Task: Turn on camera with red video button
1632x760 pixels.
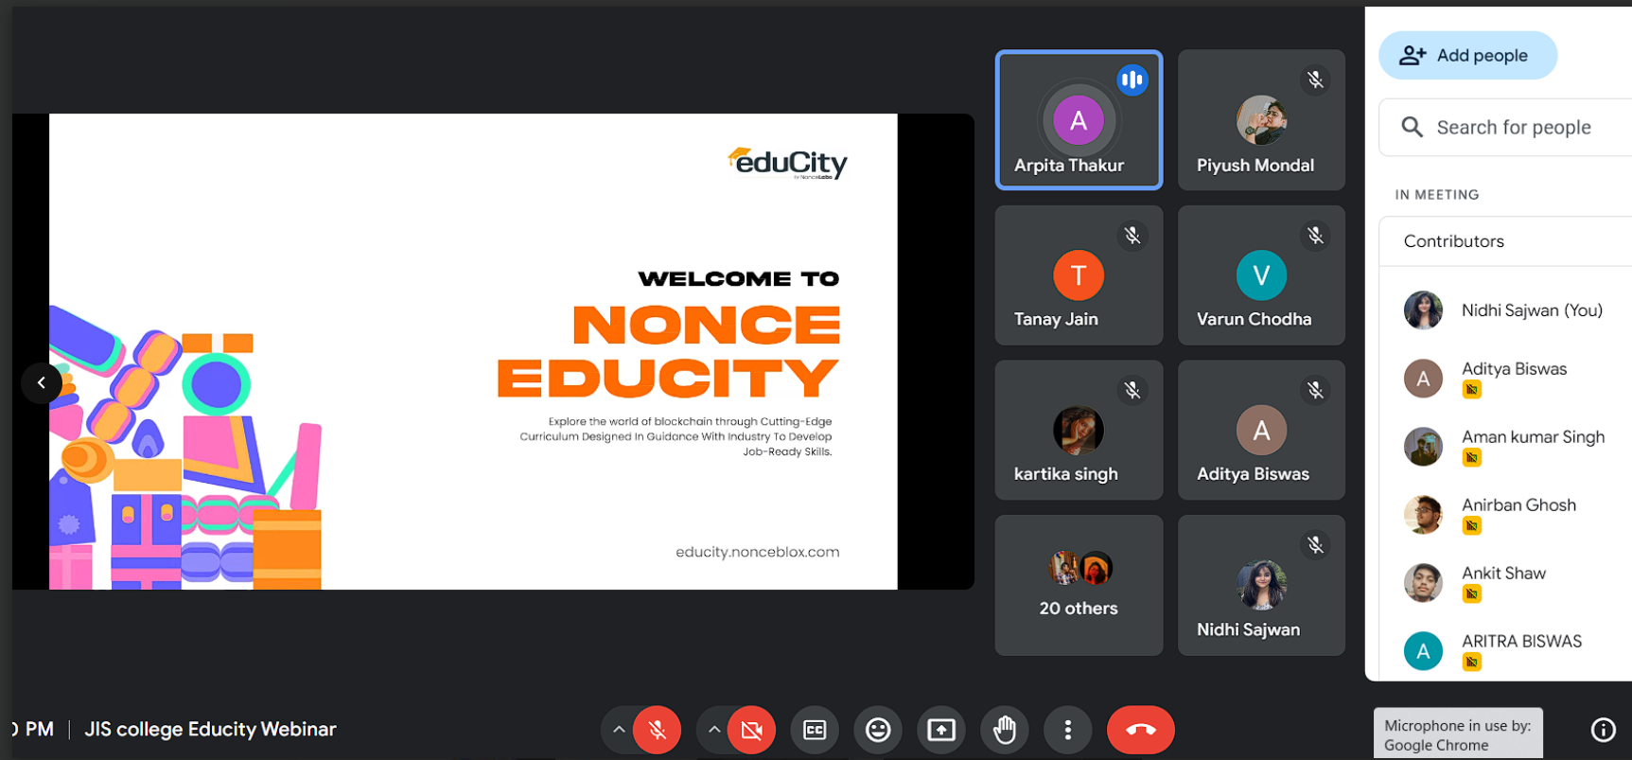Action: 751,730
